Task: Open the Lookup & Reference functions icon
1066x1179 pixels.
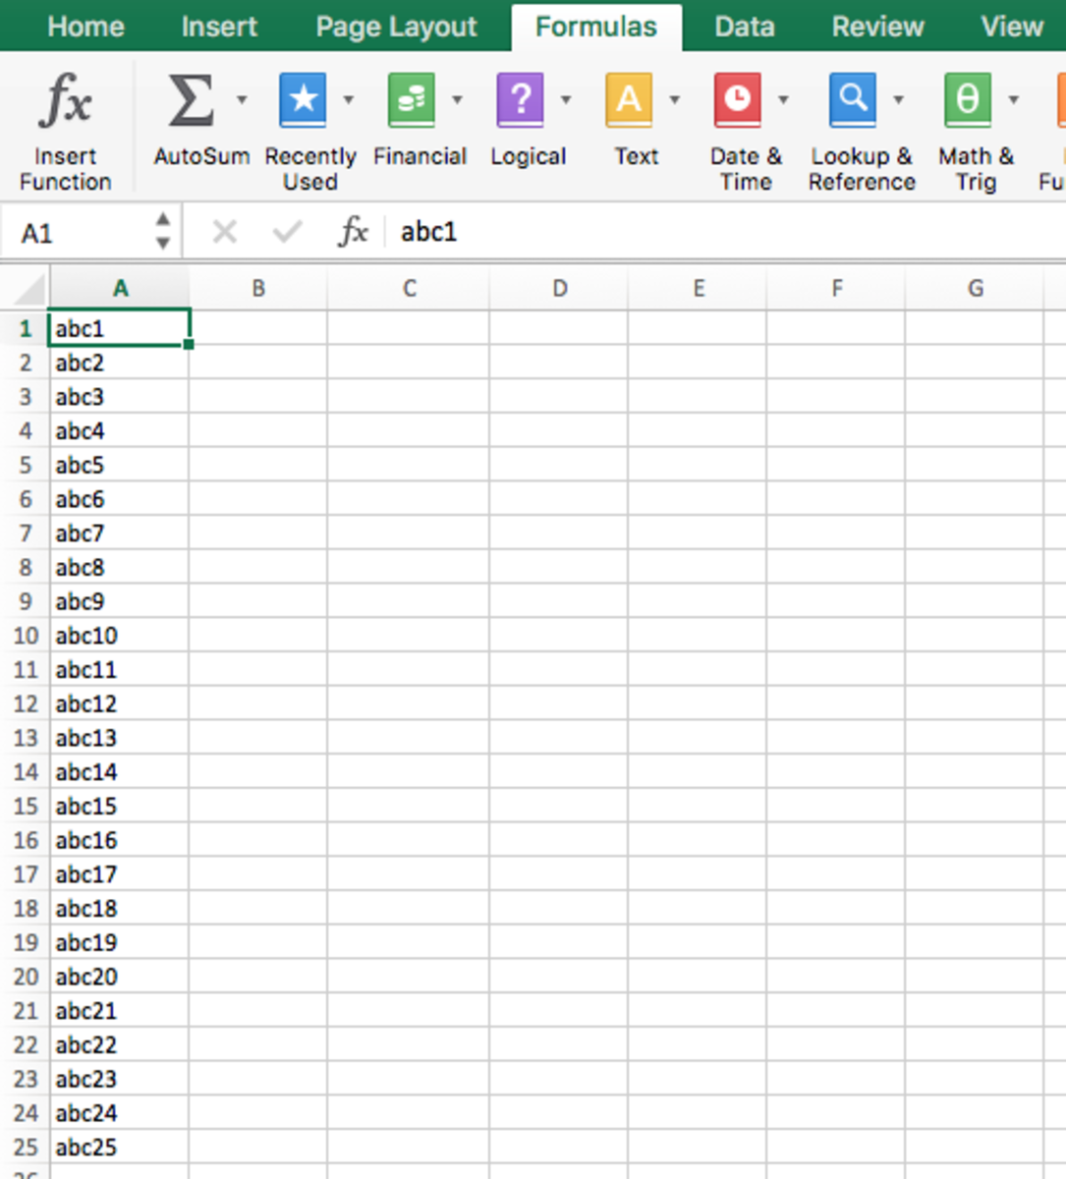Action: click(852, 100)
